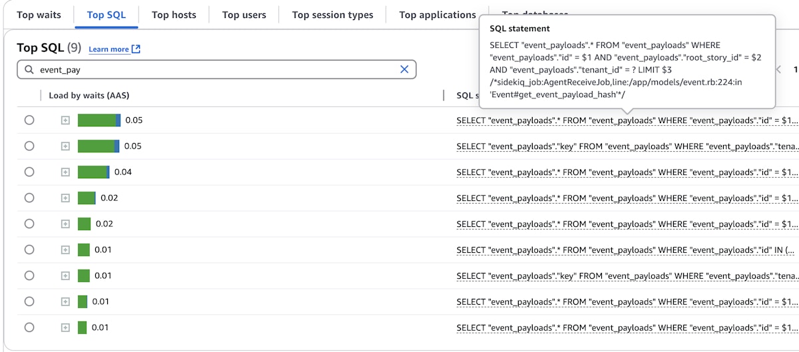The width and height of the screenshot is (799, 352).
Task: Go to the Top applications tab
Action: 437,15
